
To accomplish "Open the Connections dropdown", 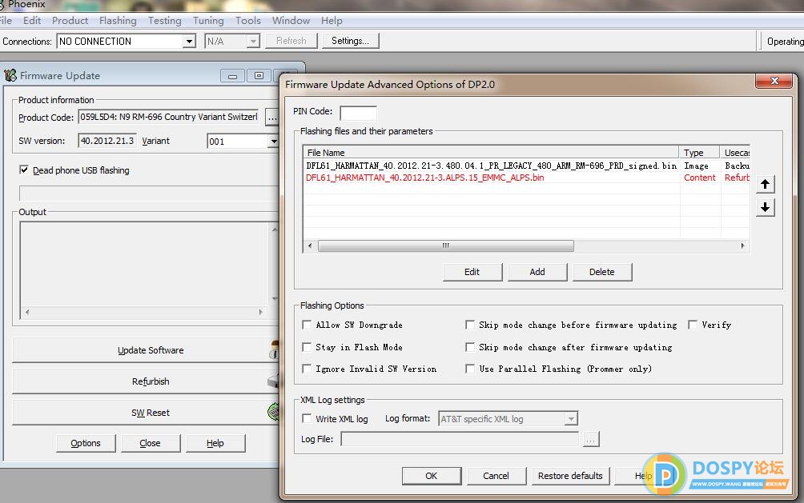I will pyautogui.click(x=189, y=41).
